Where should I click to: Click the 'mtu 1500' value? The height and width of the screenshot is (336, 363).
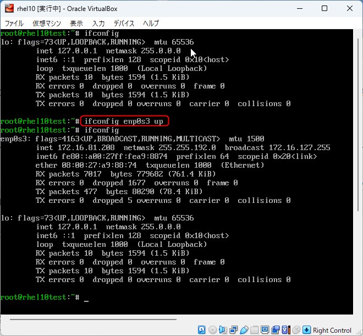[x=246, y=139]
